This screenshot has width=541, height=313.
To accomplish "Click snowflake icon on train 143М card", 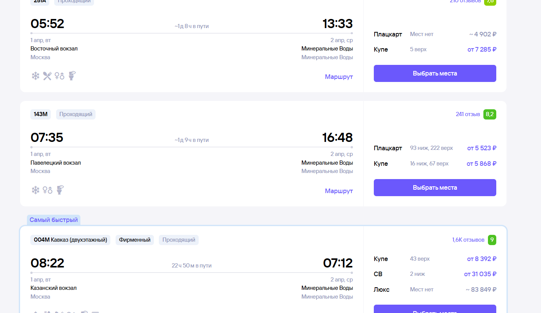I will coord(35,190).
